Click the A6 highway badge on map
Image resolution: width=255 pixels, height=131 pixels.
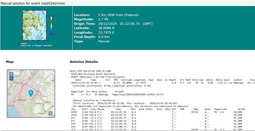tap(37, 91)
